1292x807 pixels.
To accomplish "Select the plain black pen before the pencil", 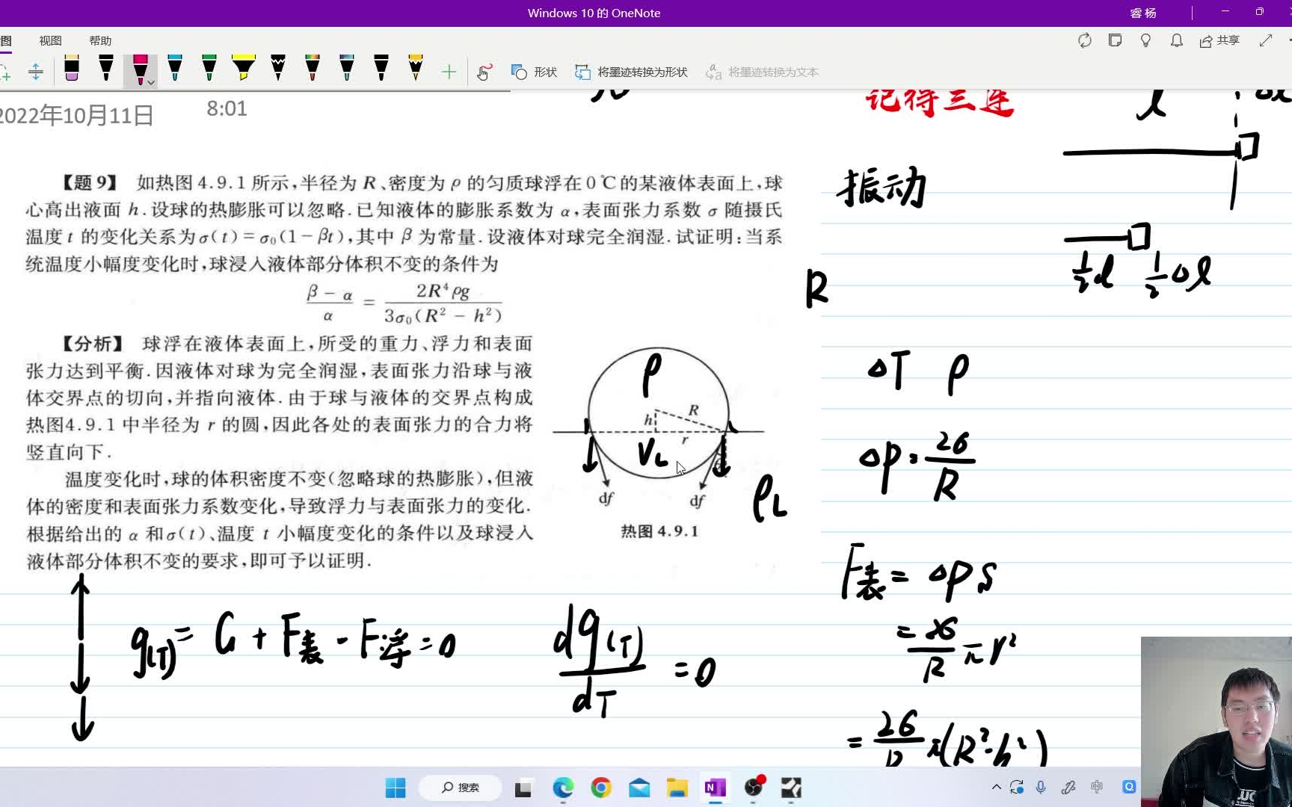I will pyautogui.click(x=381, y=69).
